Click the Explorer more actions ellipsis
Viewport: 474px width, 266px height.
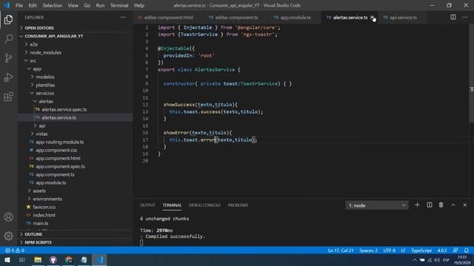pyautogui.click(x=123, y=18)
